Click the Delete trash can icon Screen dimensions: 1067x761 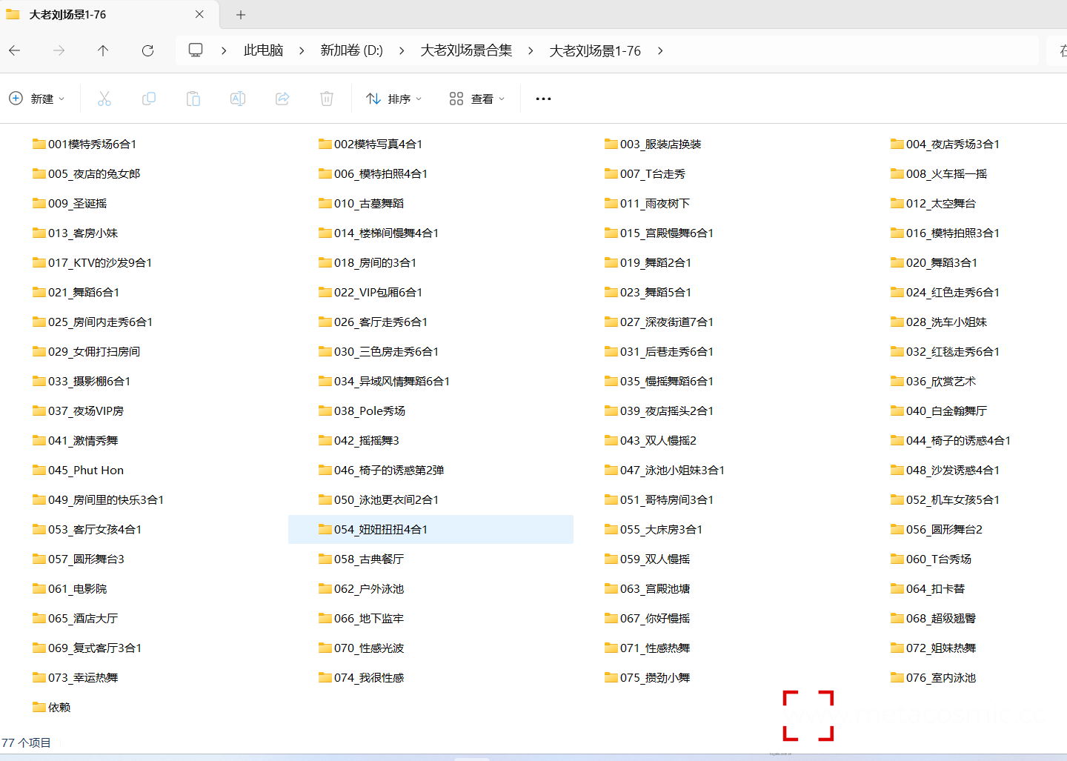pyautogui.click(x=327, y=99)
